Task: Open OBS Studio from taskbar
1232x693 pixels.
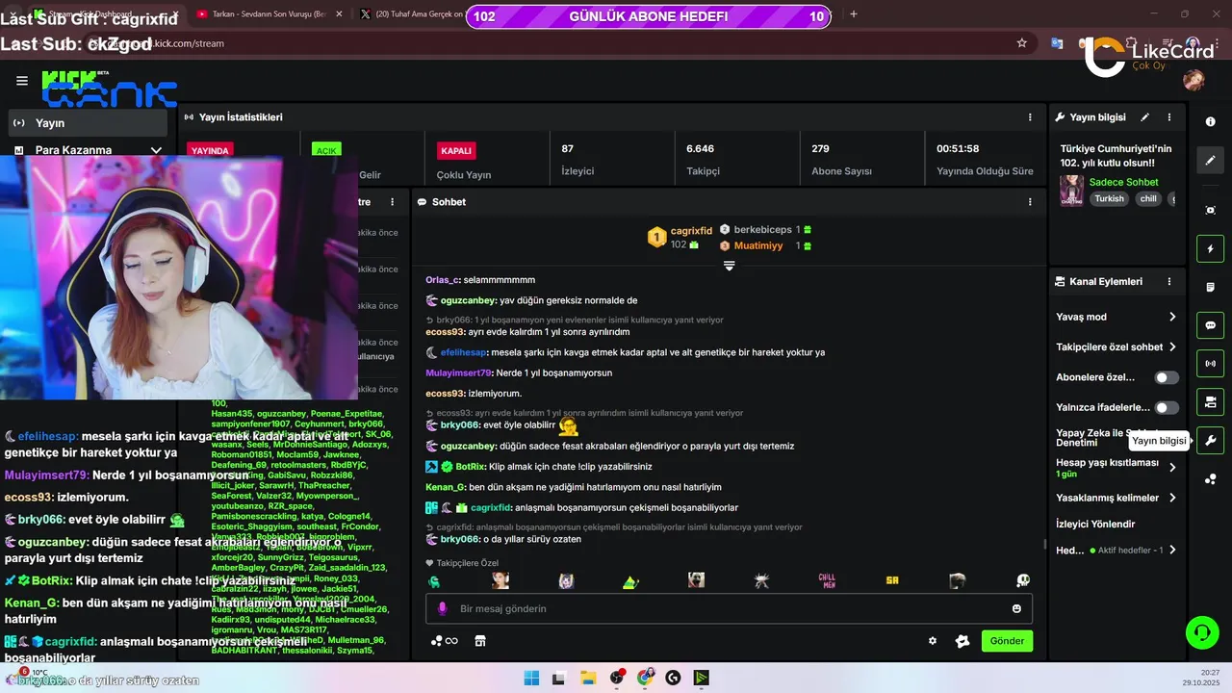Action: point(616,678)
